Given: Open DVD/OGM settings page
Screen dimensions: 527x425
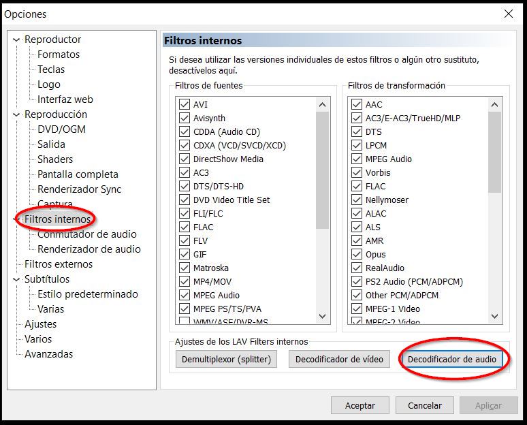Looking at the screenshot, I should (61, 129).
